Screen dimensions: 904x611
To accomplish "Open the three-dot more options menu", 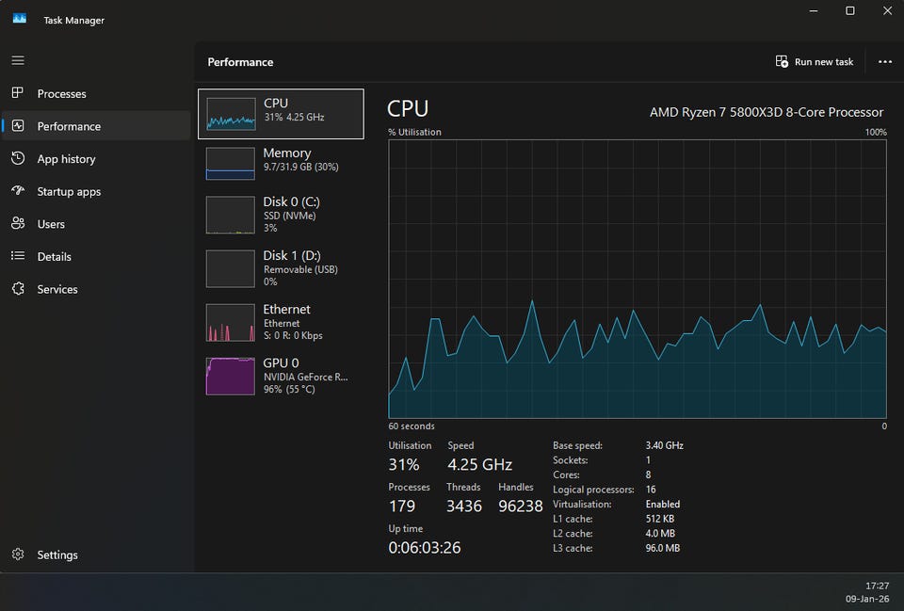I will point(884,62).
